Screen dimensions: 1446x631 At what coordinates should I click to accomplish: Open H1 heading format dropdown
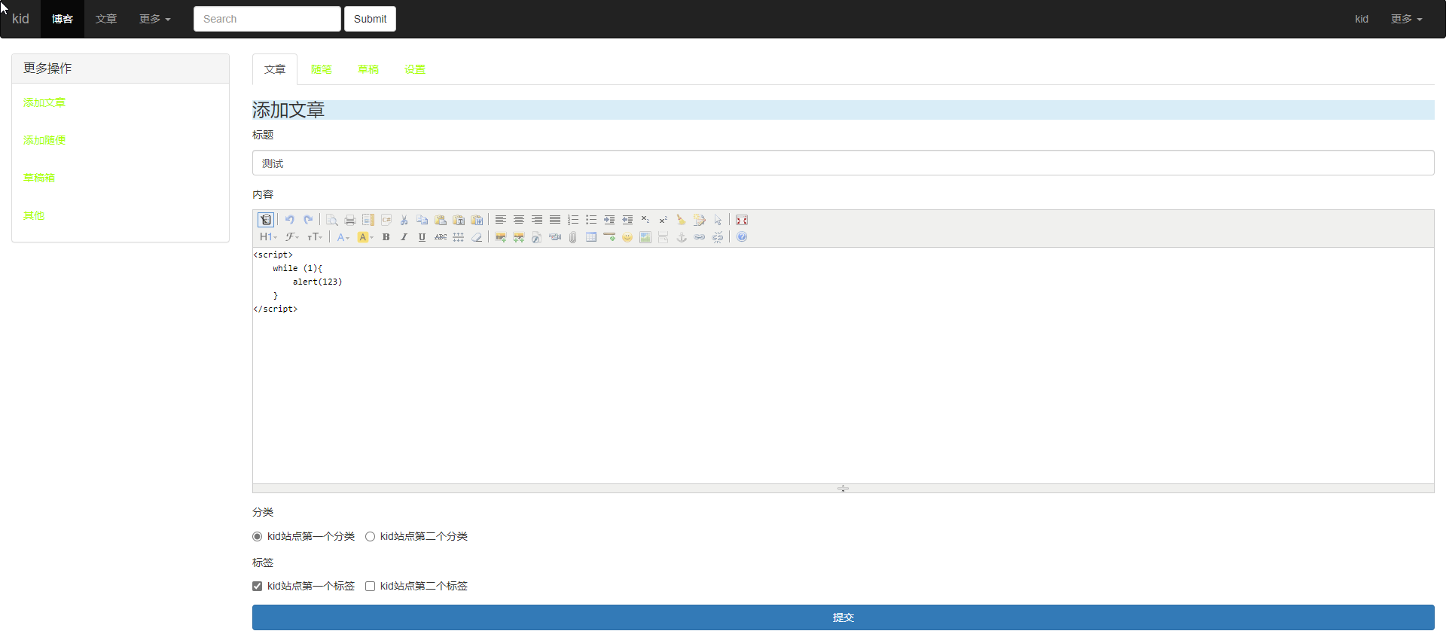click(x=268, y=237)
